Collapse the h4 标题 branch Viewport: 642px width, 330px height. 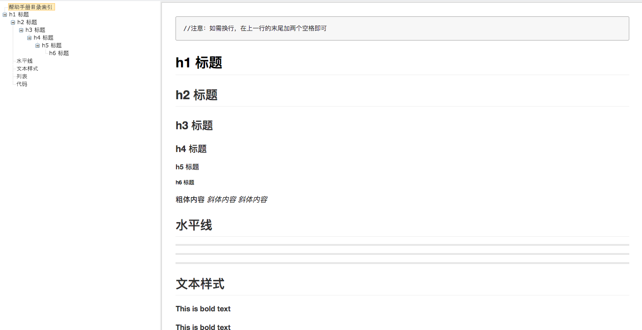[x=29, y=37]
